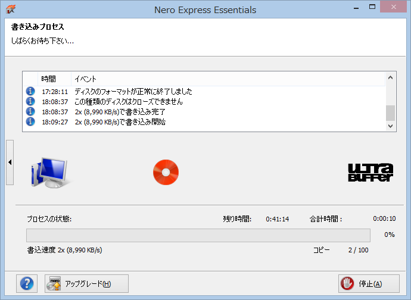Click the イベント column header
The image size is (411, 300).
coord(228,79)
